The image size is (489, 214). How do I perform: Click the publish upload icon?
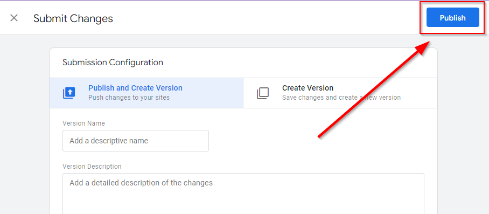[x=69, y=93]
